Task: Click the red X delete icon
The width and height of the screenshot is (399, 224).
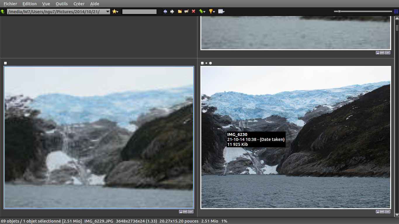Action: click(x=193, y=11)
